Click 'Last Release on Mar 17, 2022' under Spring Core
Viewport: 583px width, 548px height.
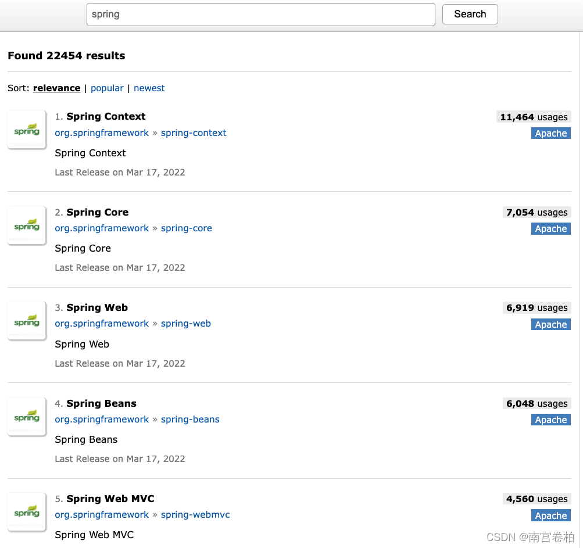[120, 268]
